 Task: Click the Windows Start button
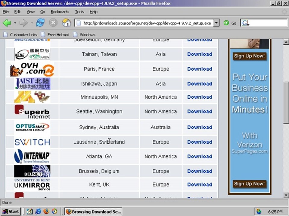click(x=11, y=211)
